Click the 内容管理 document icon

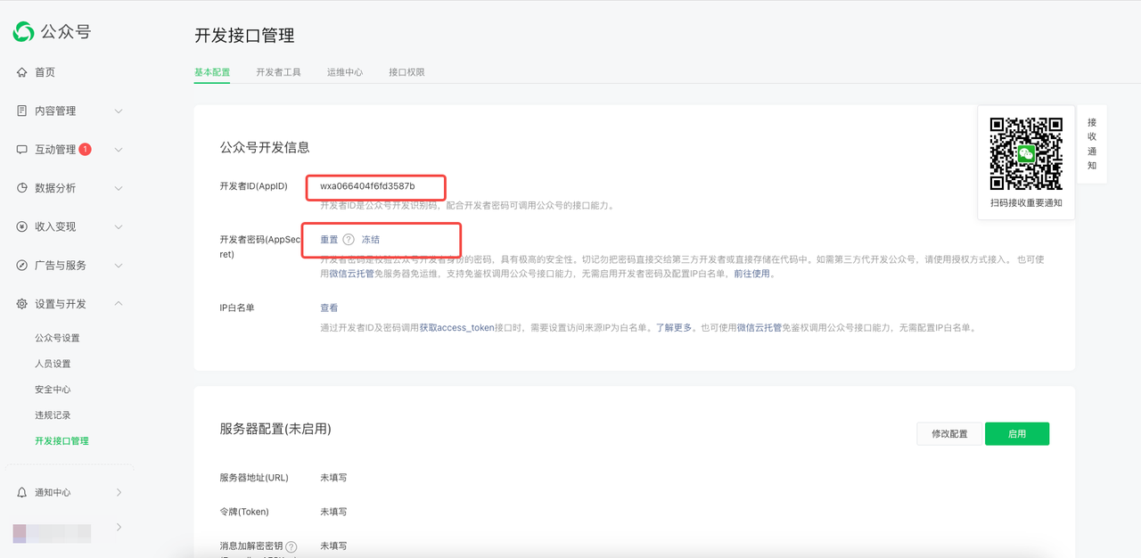tap(22, 111)
